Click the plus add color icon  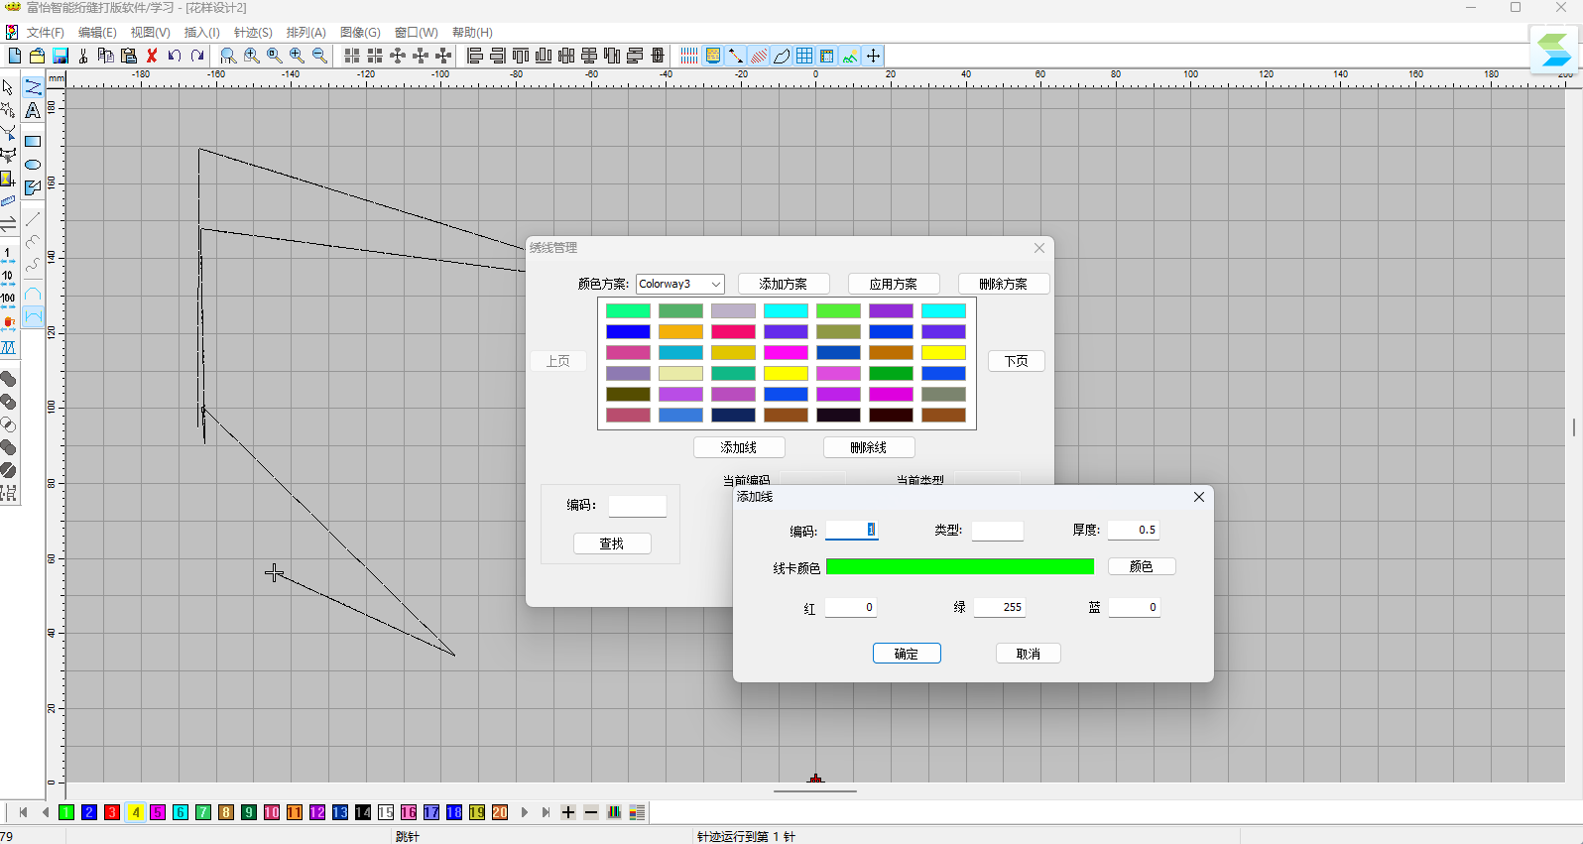pos(568,812)
